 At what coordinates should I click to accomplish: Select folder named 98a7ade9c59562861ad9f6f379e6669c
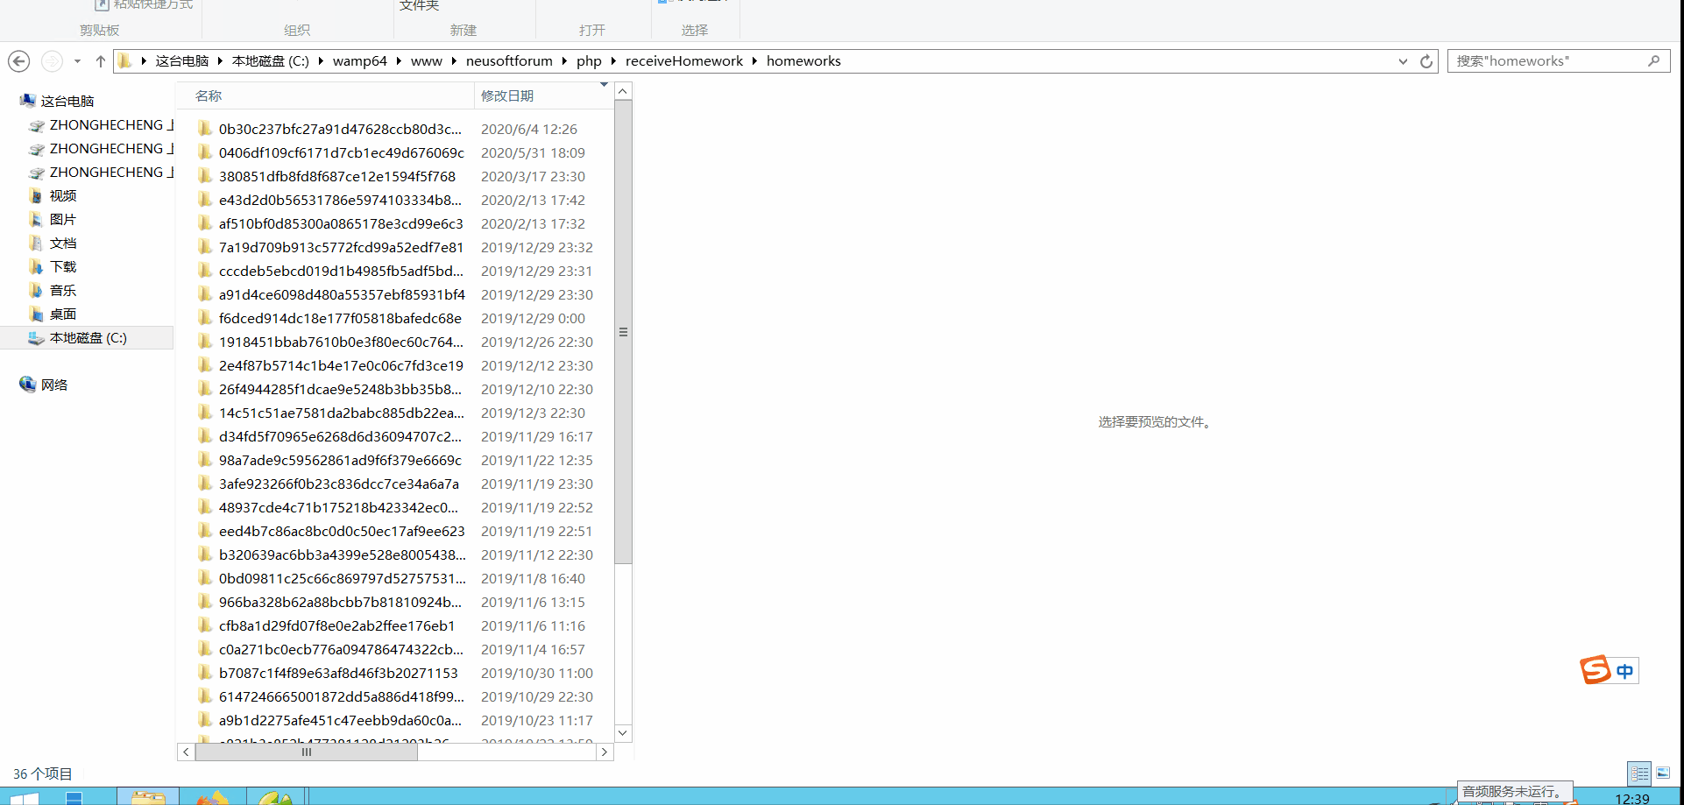[x=340, y=460]
